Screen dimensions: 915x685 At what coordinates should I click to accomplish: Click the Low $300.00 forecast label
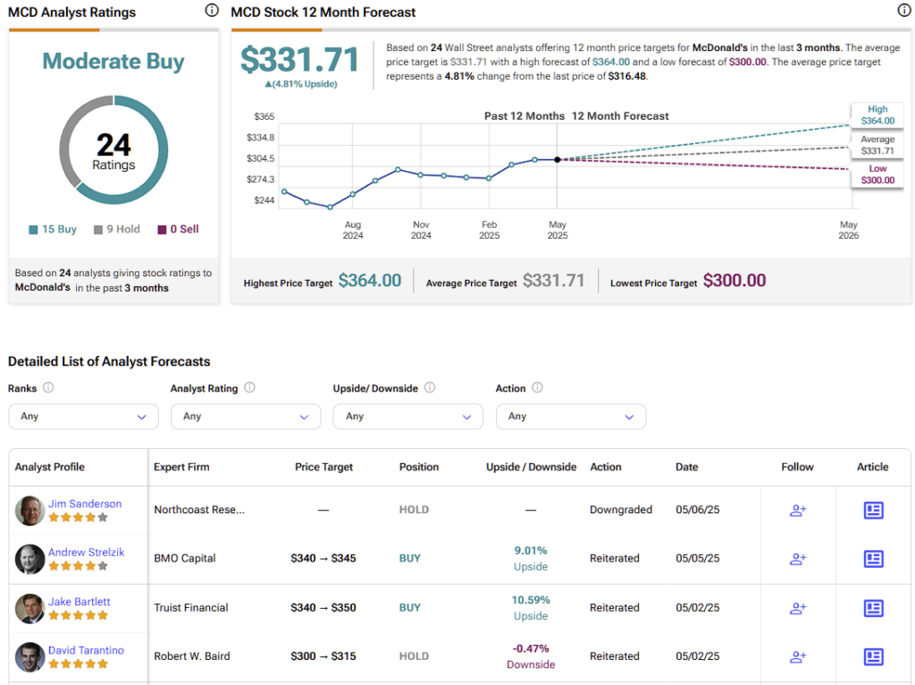tap(877, 174)
